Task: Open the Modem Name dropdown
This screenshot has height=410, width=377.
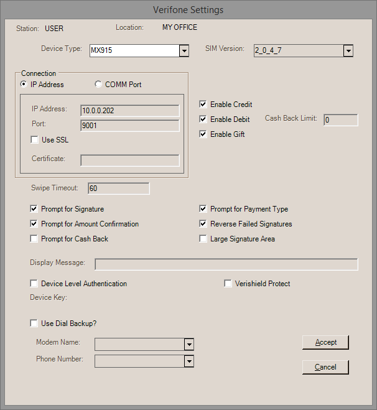Action: pyautogui.click(x=188, y=345)
